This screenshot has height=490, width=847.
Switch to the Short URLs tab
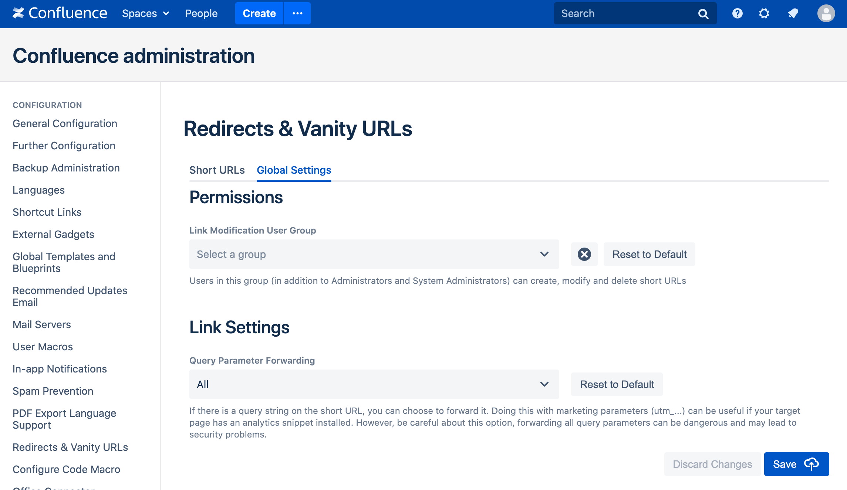click(x=217, y=170)
